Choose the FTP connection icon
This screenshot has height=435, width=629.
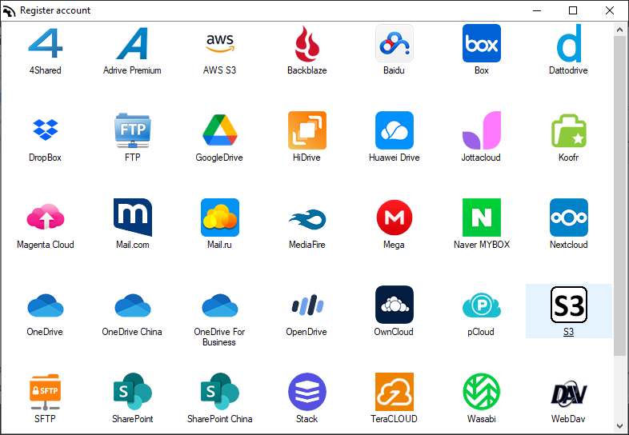coord(132,130)
